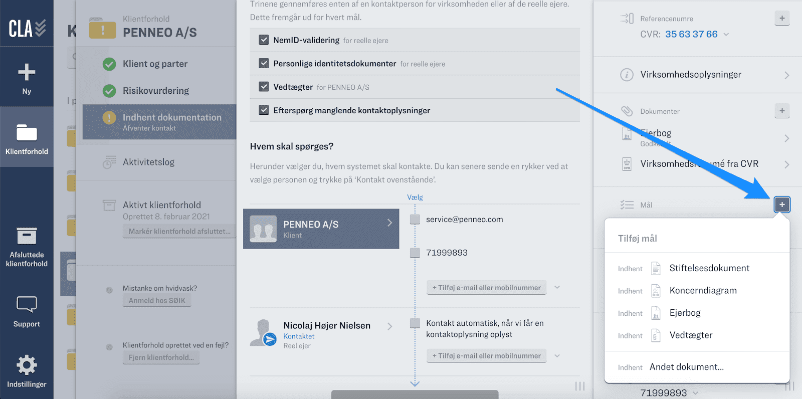The width and height of the screenshot is (802, 399).
Task: Open Support chat icon
Action: click(27, 304)
